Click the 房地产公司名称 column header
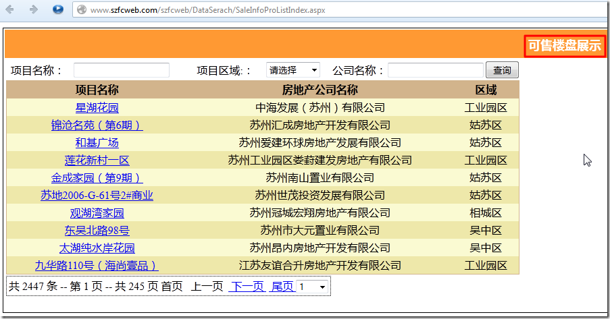The height and width of the screenshot is (319, 610). point(320,90)
